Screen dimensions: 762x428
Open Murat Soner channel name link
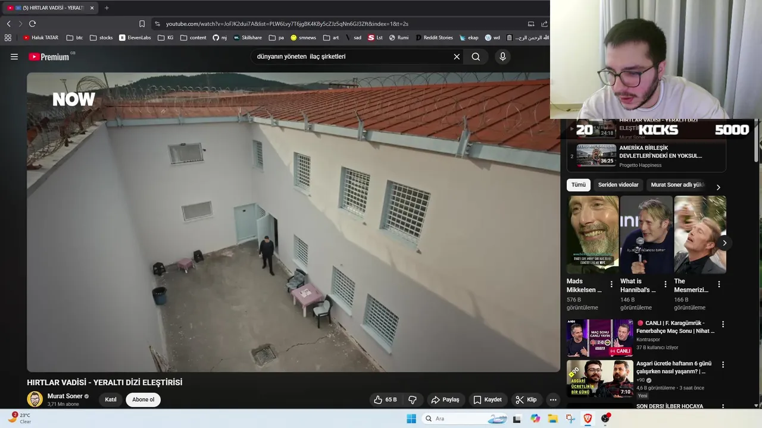coord(65,396)
